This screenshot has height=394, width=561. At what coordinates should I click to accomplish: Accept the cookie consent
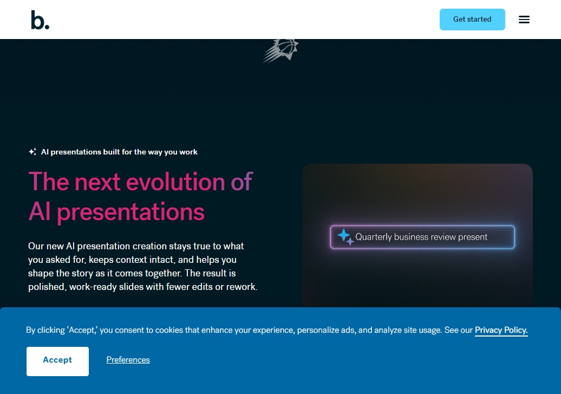point(57,361)
